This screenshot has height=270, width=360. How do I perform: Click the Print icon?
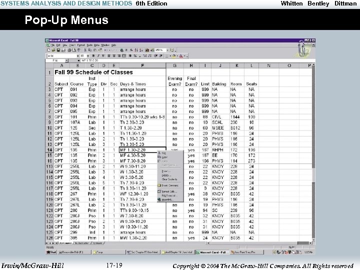pos(69,50)
